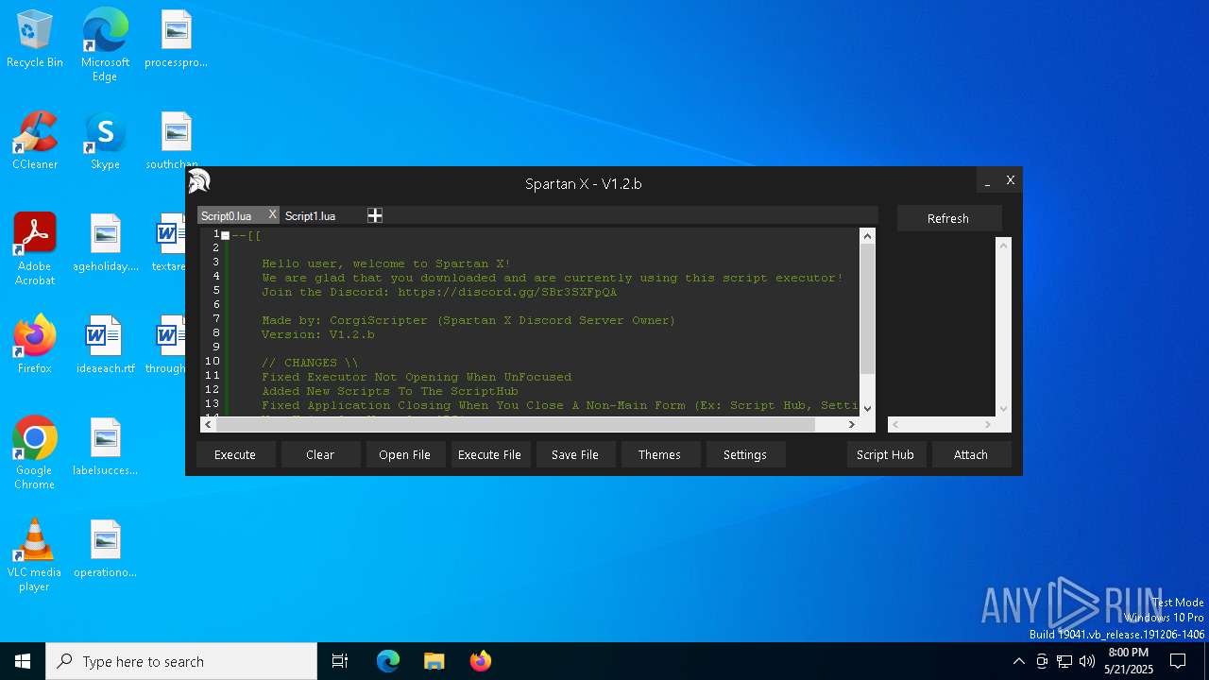Switch to the Script0.lua tab
This screenshot has width=1209, height=680.
pyautogui.click(x=227, y=216)
